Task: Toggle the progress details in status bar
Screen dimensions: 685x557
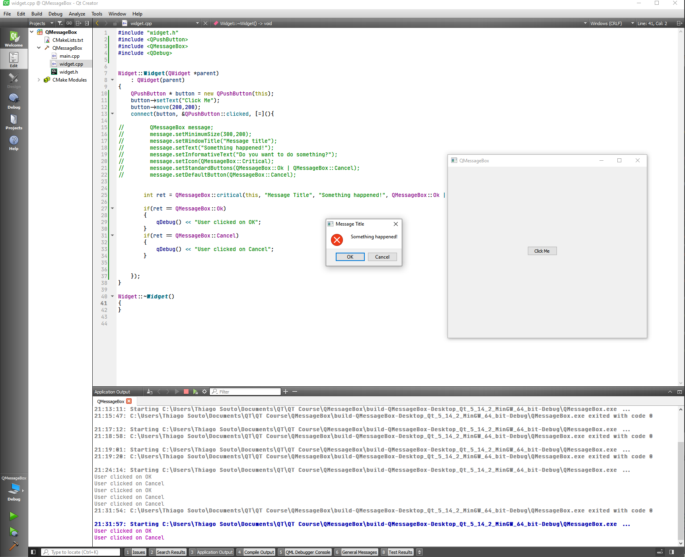Action: click(660, 552)
